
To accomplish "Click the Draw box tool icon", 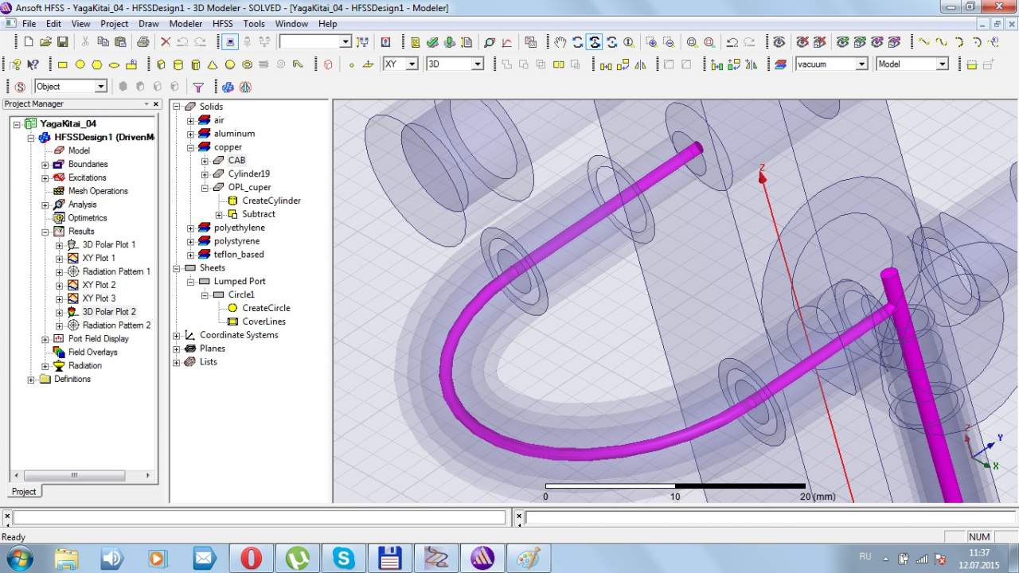I will point(161,64).
